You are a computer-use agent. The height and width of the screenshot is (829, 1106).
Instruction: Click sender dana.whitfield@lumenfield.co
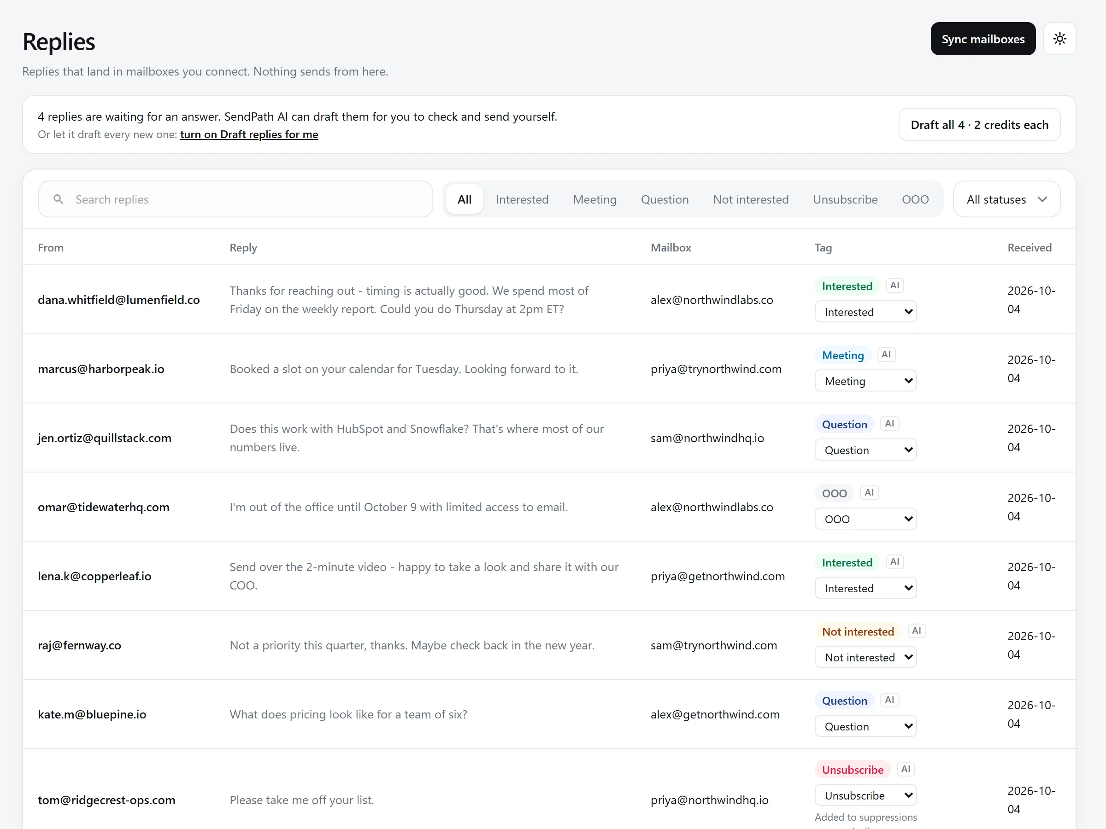pos(118,300)
